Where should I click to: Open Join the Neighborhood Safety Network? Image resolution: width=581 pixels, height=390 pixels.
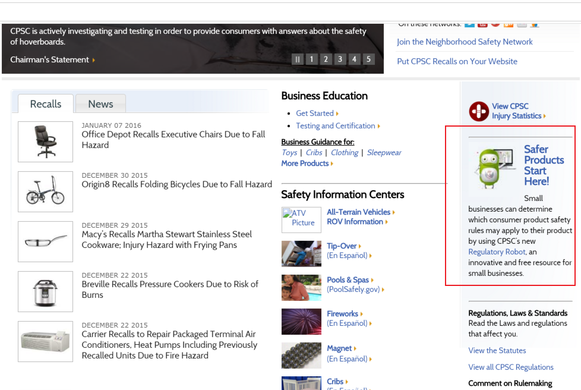point(465,42)
